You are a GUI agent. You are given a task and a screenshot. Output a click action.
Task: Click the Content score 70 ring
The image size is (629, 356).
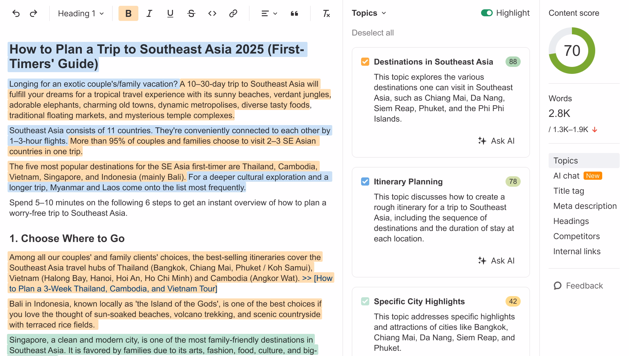pos(572,50)
